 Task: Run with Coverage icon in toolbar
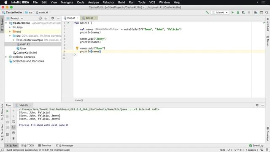(243, 12)
